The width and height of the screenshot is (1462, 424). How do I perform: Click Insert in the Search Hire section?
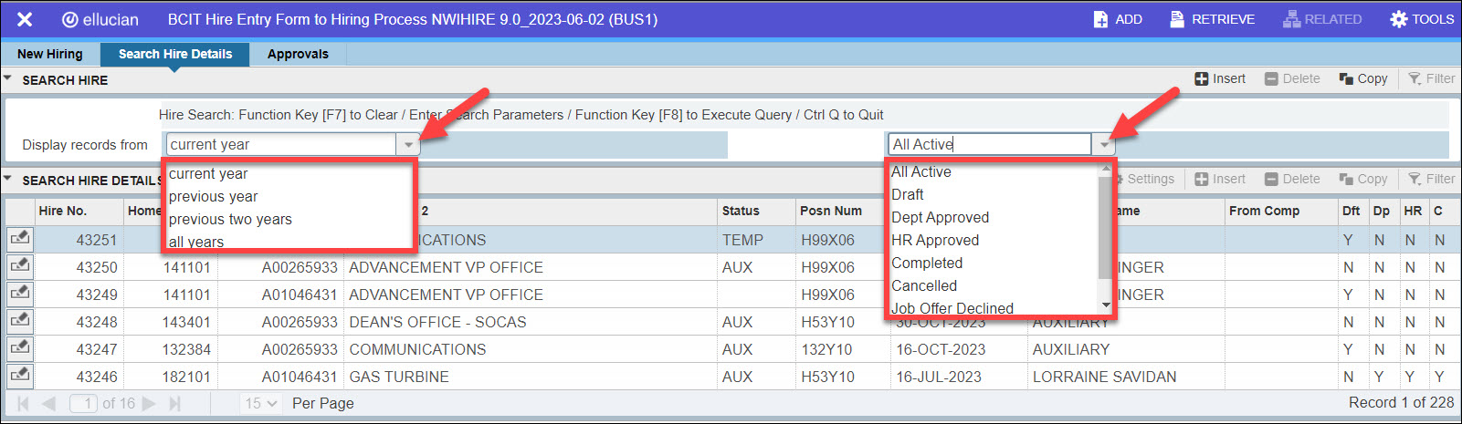click(x=1220, y=79)
